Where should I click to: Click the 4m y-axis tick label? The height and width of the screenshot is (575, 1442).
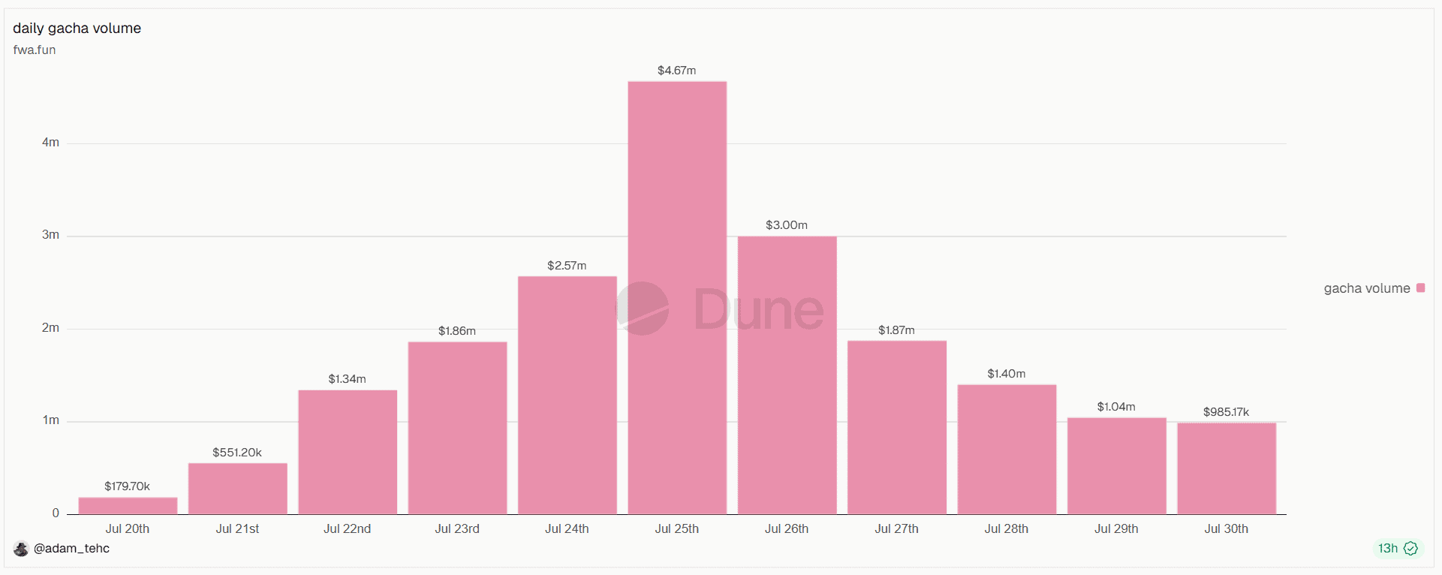tap(50, 143)
